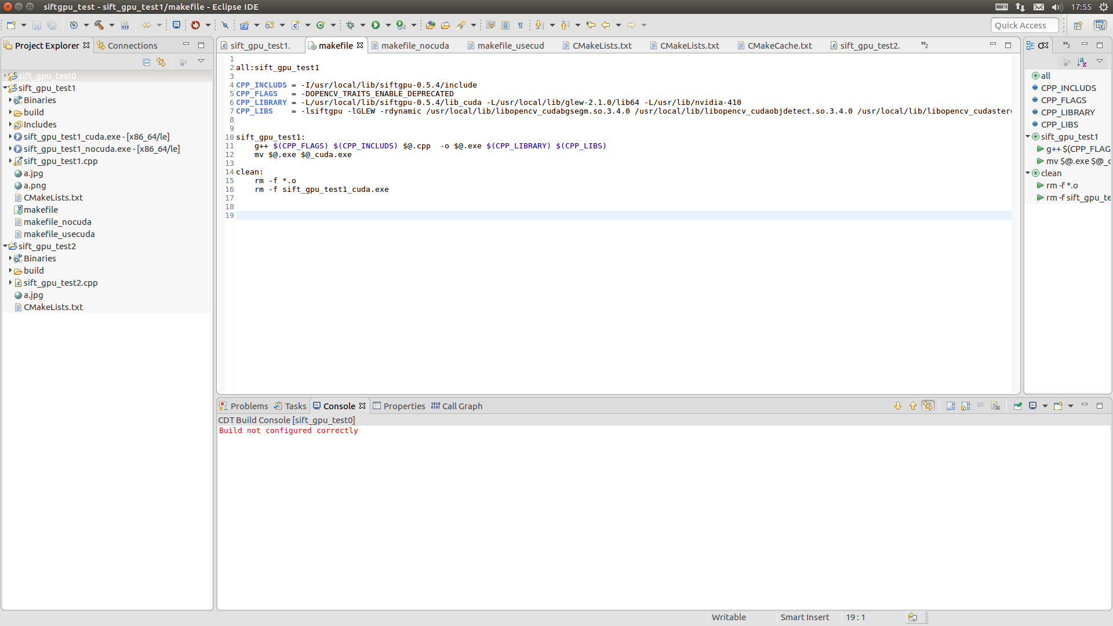The height and width of the screenshot is (626, 1113).
Task: Click the Next Error down arrow in console
Action: point(898,406)
